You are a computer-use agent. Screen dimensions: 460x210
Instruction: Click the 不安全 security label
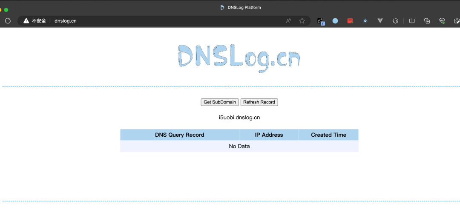[x=39, y=21]
